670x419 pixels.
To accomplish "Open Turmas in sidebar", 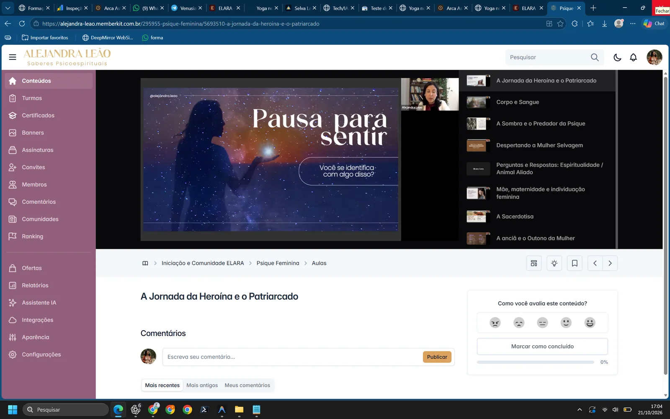I will [x=49, y=98].
